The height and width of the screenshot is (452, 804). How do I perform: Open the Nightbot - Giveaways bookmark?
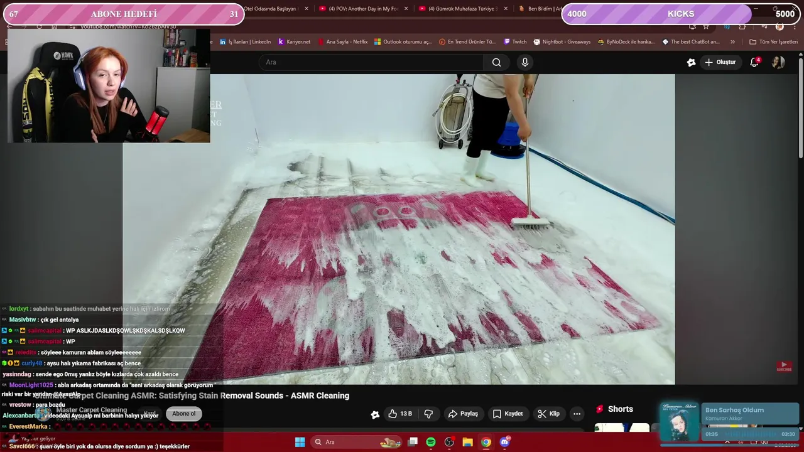(562, 42)
